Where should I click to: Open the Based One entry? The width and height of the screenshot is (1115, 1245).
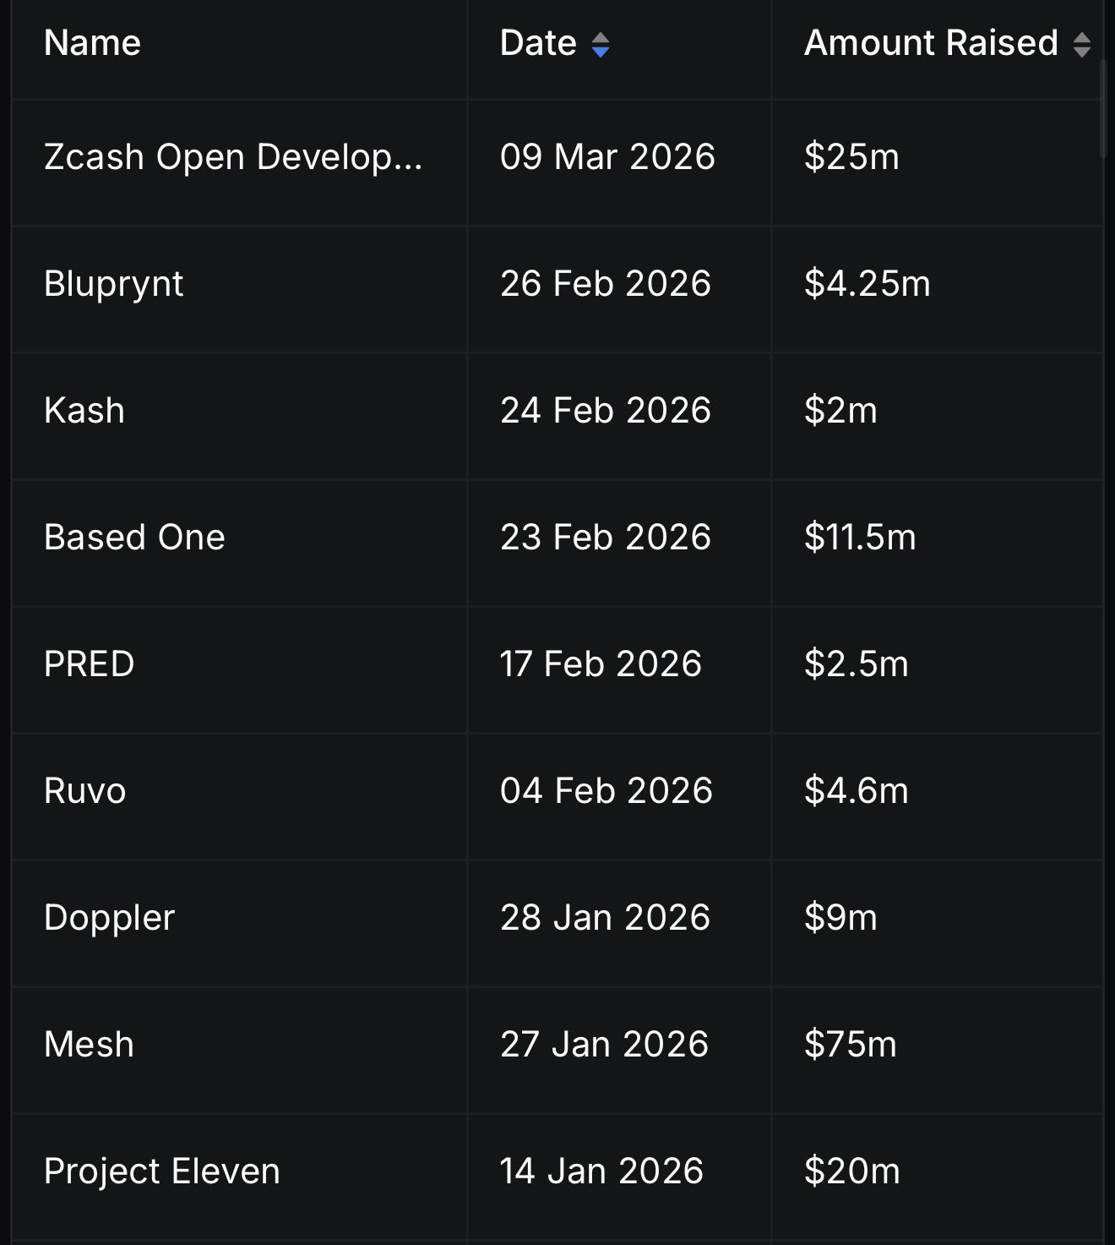tap(134, 538)
